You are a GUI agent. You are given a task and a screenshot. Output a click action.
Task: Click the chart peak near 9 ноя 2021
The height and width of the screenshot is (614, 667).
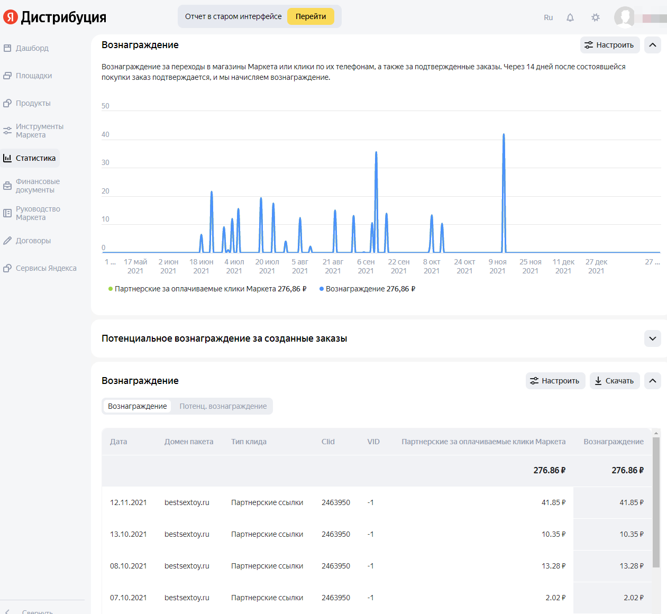point(504,135)
